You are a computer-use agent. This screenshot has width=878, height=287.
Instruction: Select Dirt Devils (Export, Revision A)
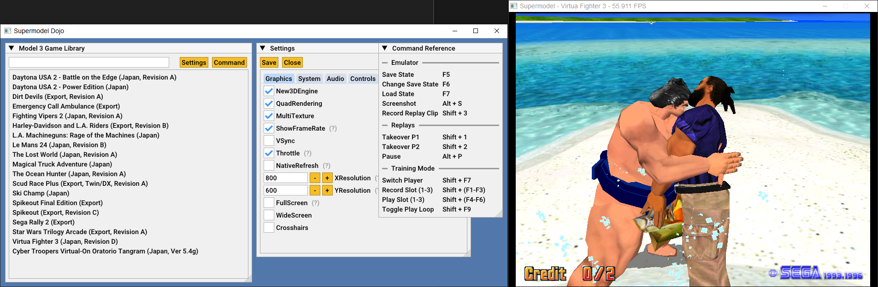coord(58,97)
